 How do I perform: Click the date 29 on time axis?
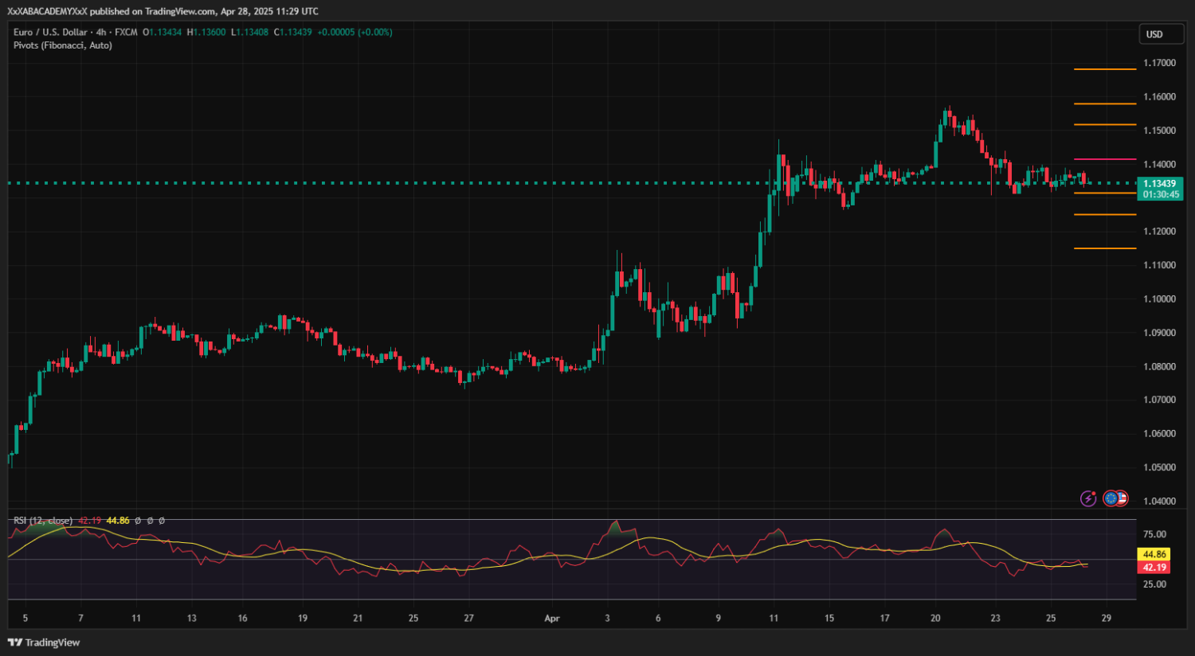click(1106, 619)
